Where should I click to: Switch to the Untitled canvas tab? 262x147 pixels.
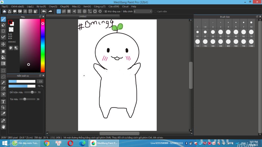(x=83, y=17)
